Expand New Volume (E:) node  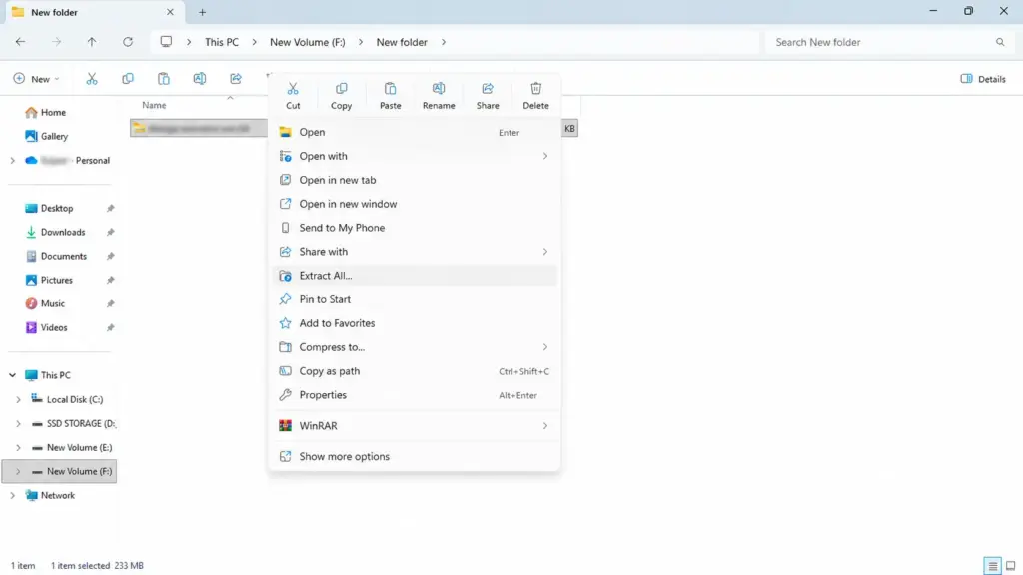[18, 448]
